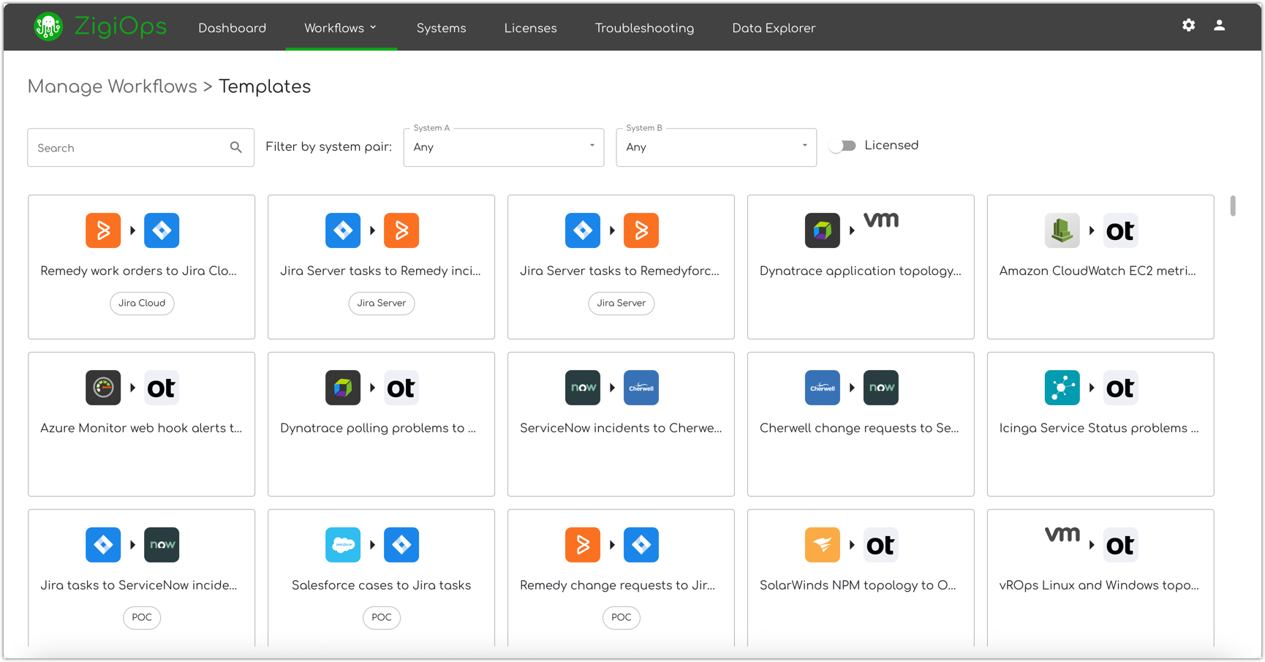The height and width of the screenshot is (662, 1265).
Task: Go to the Dashboard tab
Action: [233, 28]
